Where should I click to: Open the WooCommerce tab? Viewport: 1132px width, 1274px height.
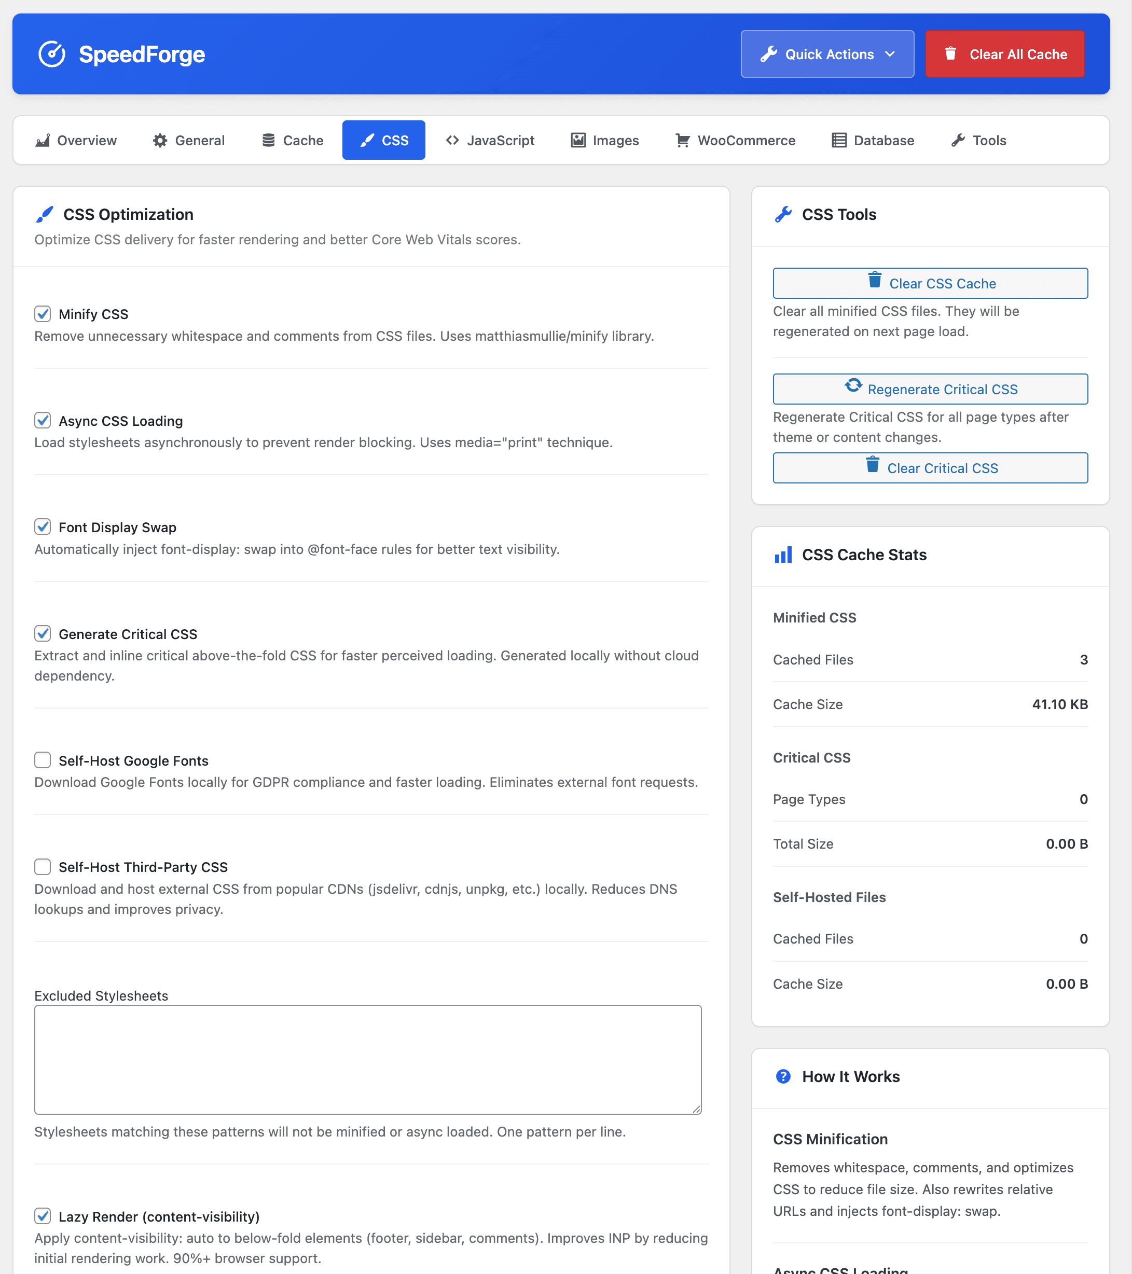click(x=736, y=140)
